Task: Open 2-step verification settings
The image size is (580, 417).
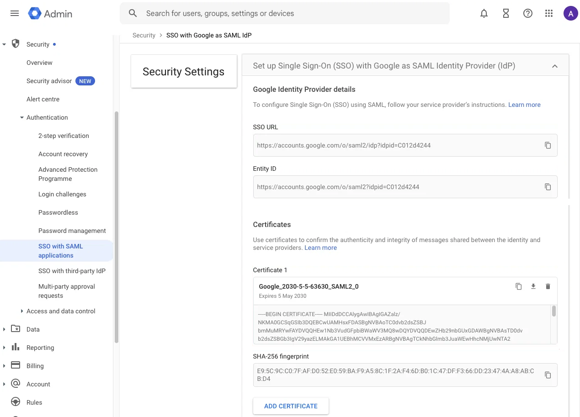Action: tap(64, 136)
